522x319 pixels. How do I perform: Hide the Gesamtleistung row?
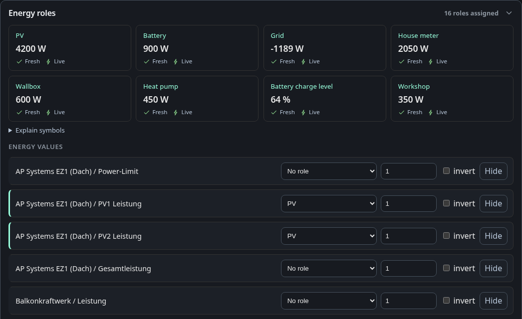[x=494, y=269]
